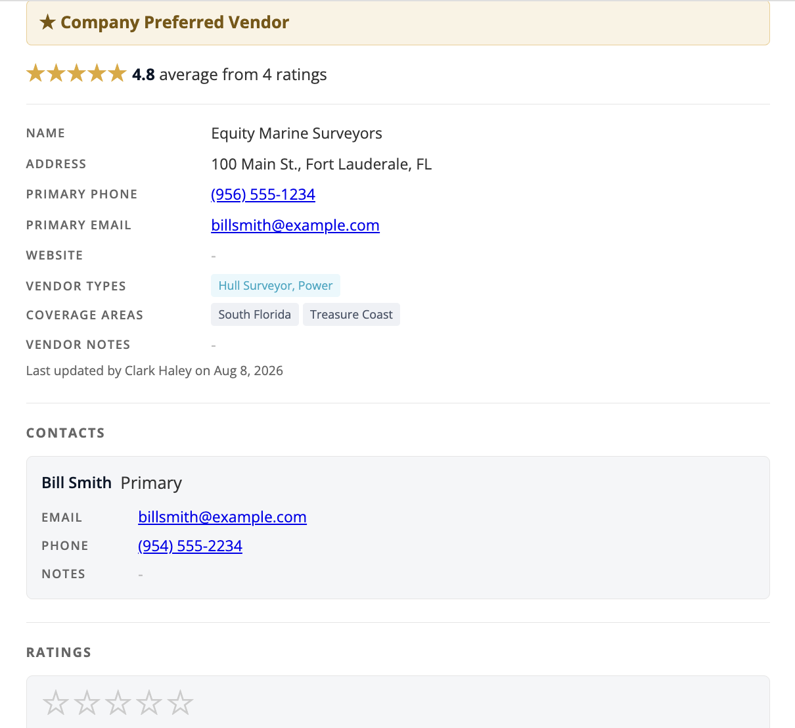The height and width of the screenshot is (728, 795).
Task: Click the VENDOR NOTES field label
Action: point(78,345)
